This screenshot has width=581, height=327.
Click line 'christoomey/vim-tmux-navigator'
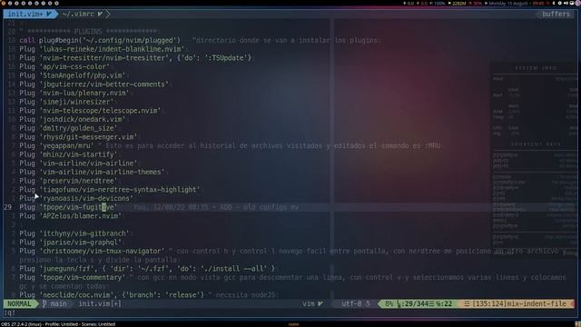coord(93,251)
